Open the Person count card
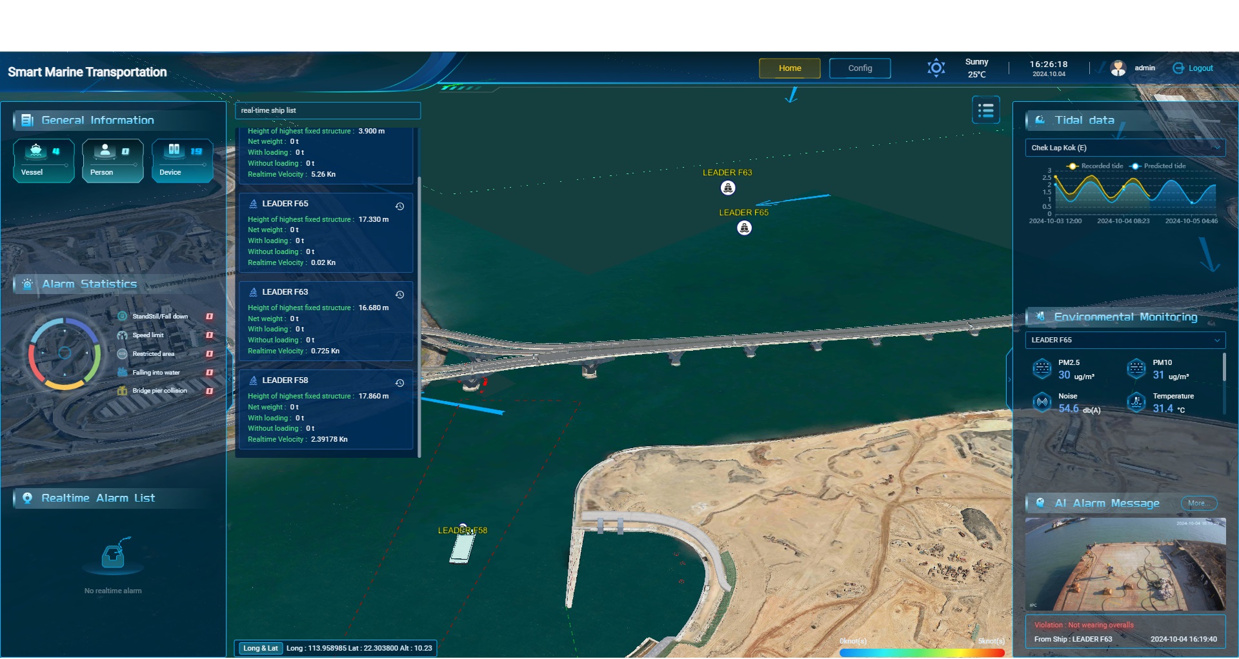The width and height of the screenshot is (1239, 659). point(112,161)
